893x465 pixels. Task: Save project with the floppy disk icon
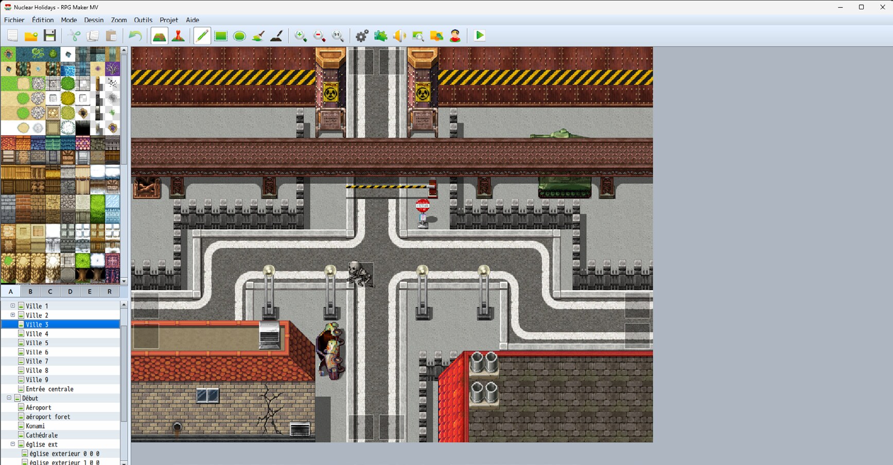[x=49, y=35]
